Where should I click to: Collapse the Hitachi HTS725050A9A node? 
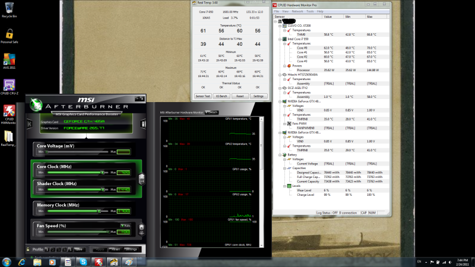(280, 75)
